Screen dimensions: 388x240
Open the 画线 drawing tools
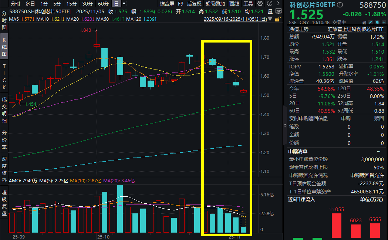pyautogui.click(x=234, y=4)
